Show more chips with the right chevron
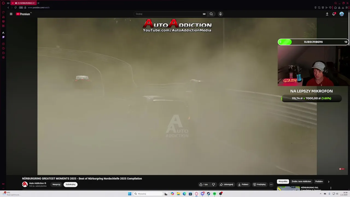 pyautogui.click(x=329, y=181)
